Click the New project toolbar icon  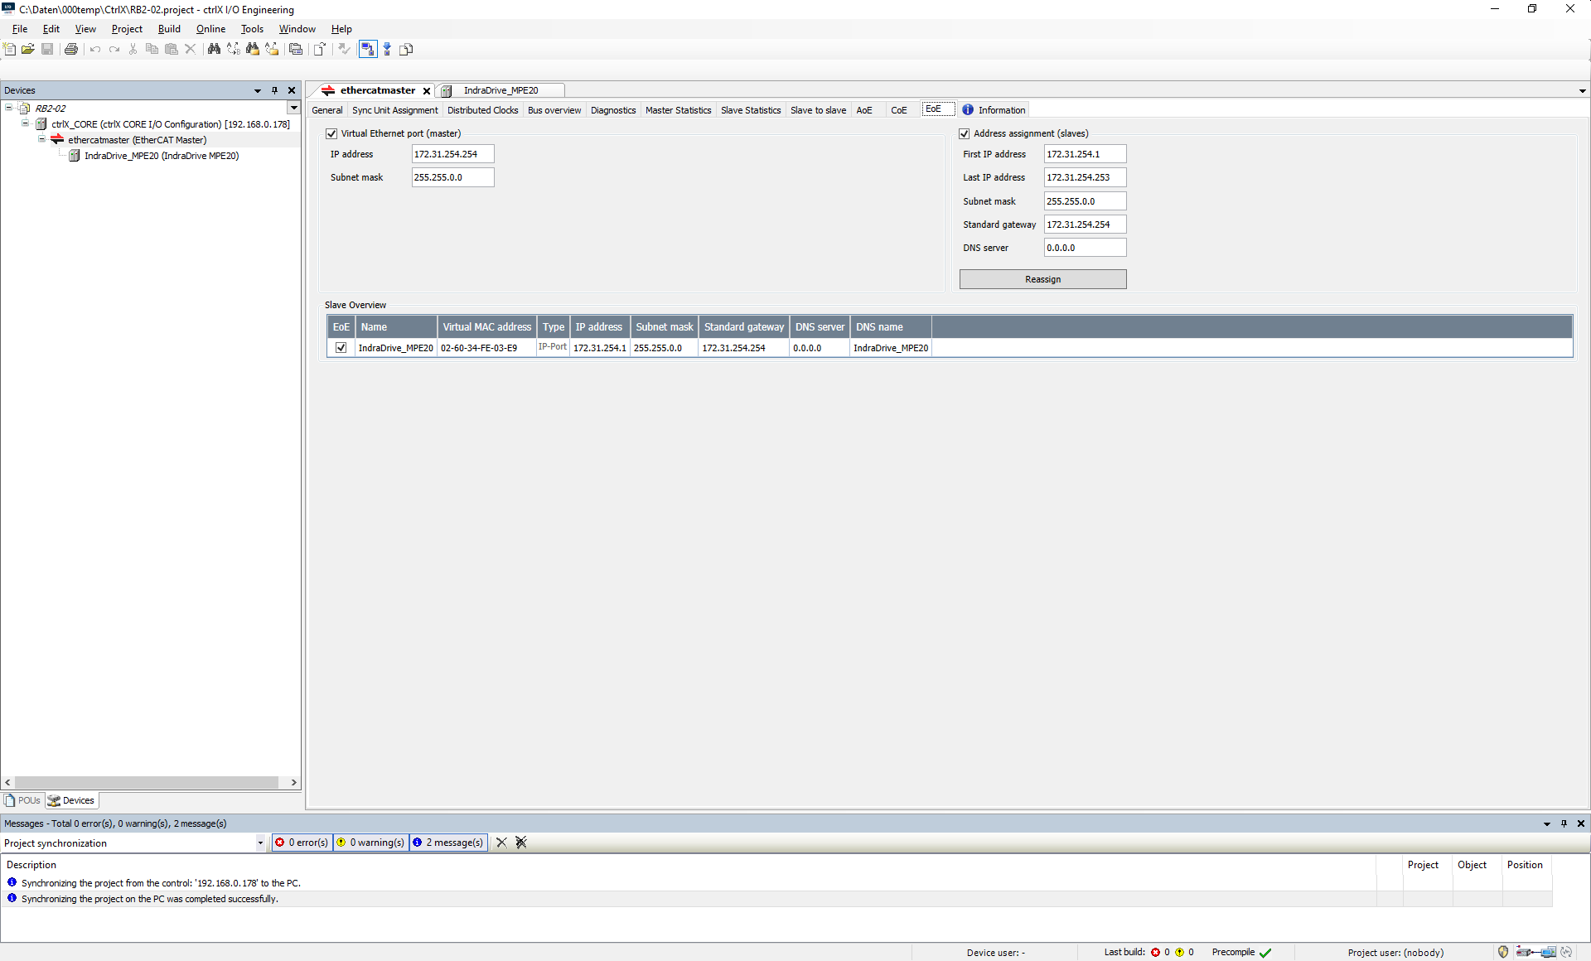[x=10, y=50]
